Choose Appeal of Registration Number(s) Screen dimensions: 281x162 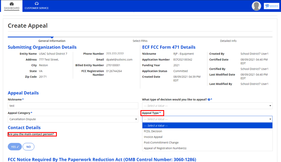pyautogui.click(x=165, y=148)
